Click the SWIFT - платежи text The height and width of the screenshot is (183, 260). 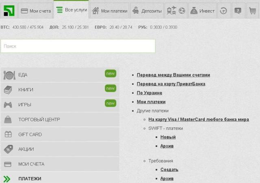pos(166,128)
